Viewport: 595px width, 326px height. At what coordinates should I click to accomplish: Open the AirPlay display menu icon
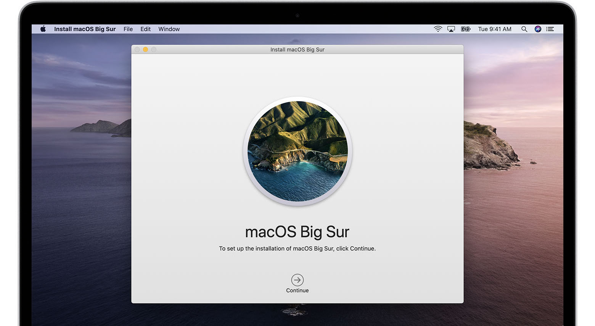tap(451, 29)
